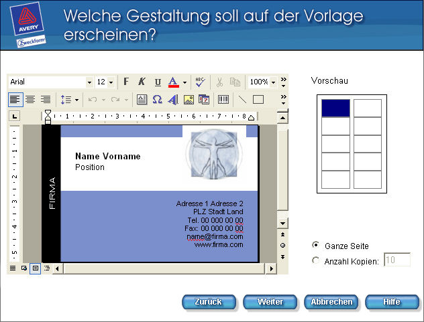Align text right

46,100
